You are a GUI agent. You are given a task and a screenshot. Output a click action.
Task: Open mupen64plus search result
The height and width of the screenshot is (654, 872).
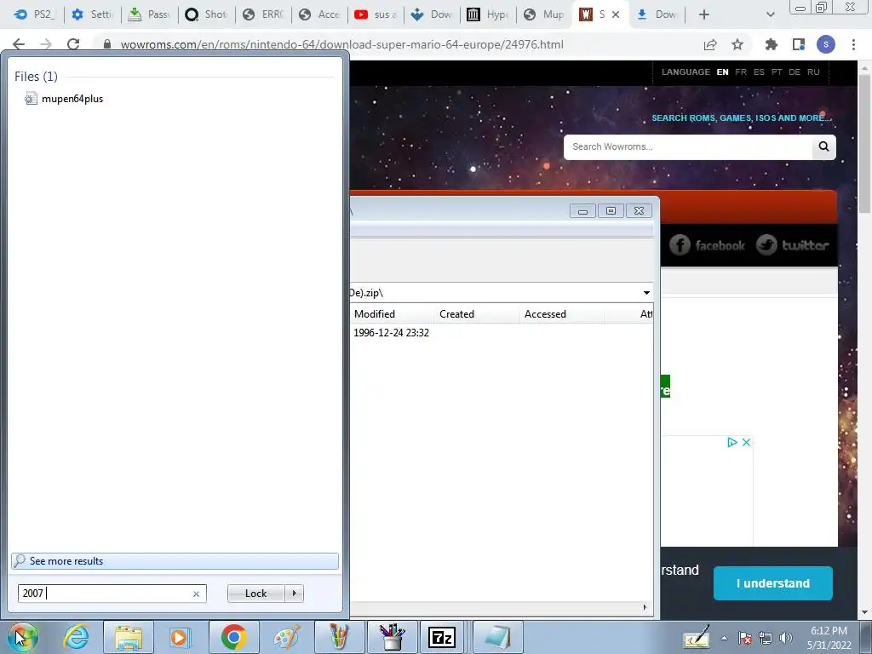point(64,99)
